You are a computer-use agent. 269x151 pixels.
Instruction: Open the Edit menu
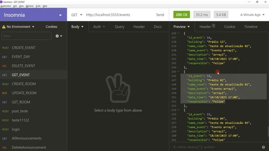point(15,6)
